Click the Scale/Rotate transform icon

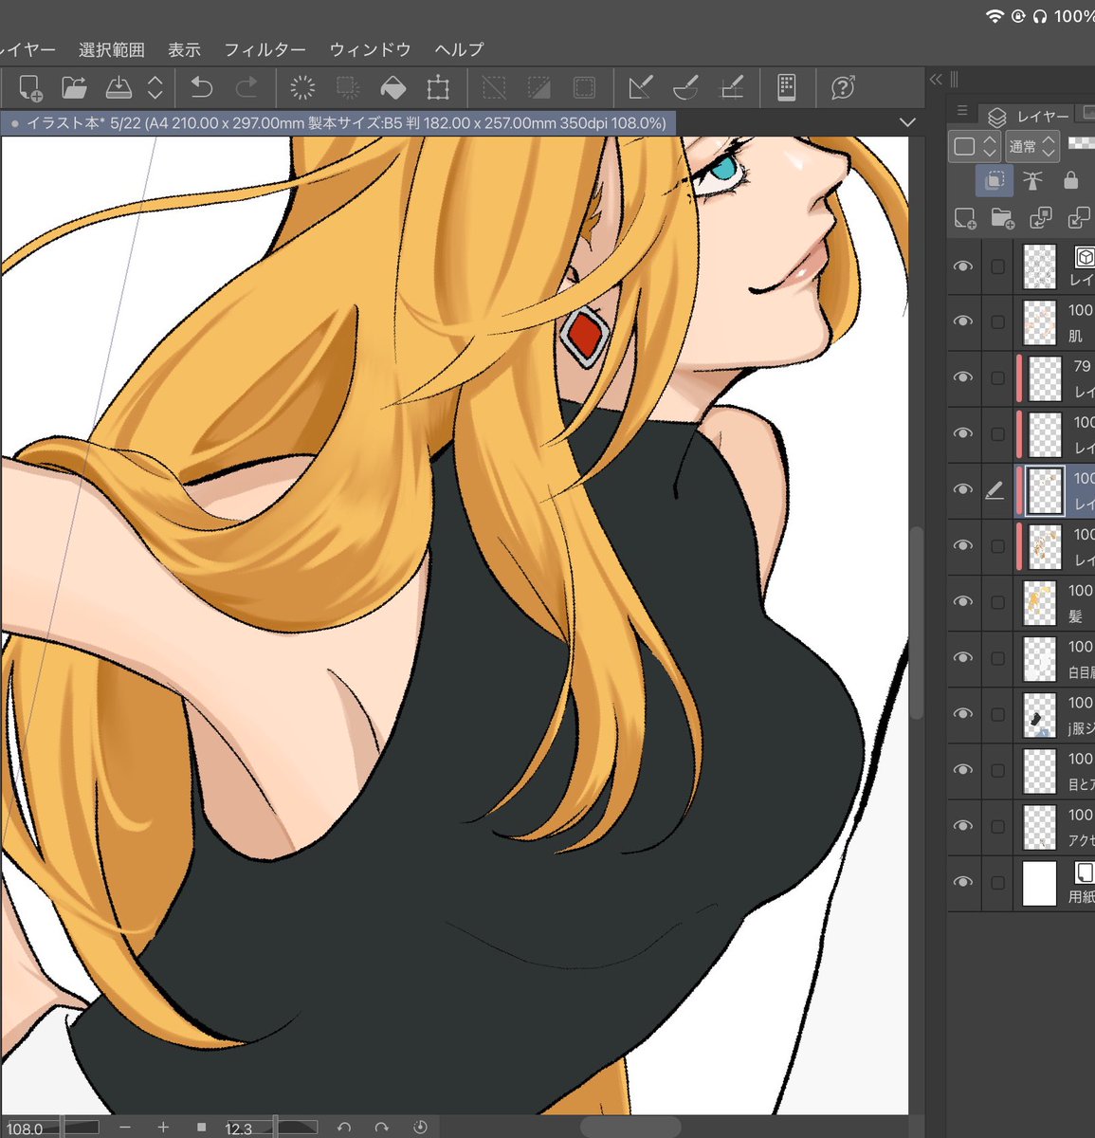pyautogui.click(x=438, y=88)
